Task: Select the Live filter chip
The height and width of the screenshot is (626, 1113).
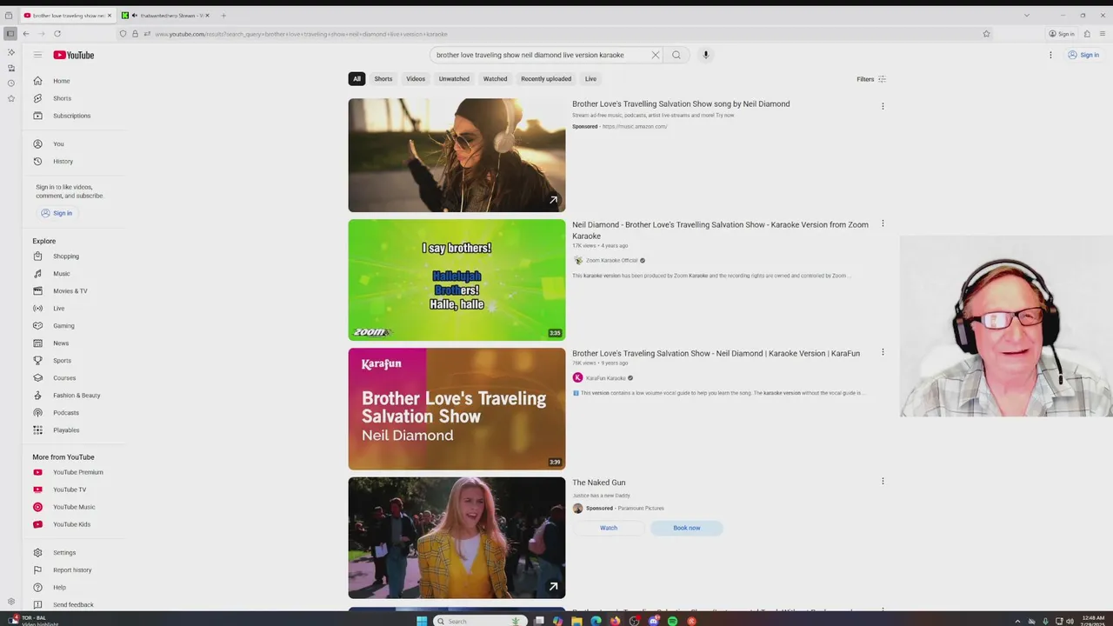Action: coord(590,79)
